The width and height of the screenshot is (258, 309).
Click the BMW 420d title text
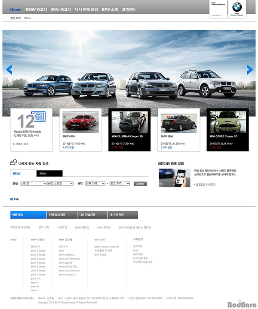(x=69, y=136)
